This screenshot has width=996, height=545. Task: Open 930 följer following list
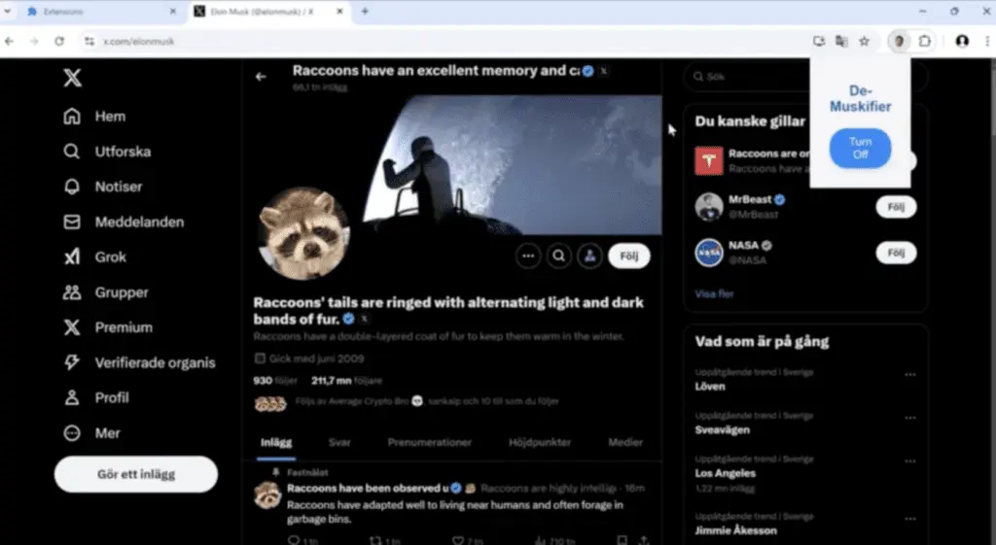pos(275,381)
